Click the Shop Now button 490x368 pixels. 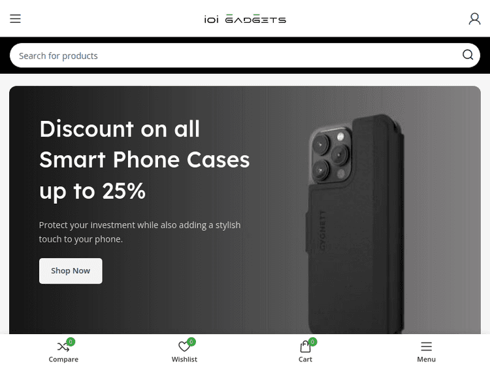tap(71, 271)
